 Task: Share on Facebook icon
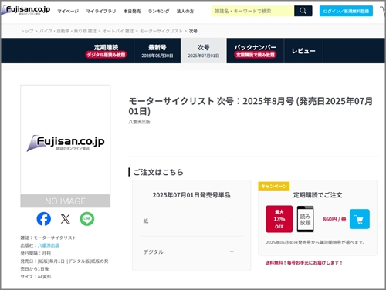[44, 219]
